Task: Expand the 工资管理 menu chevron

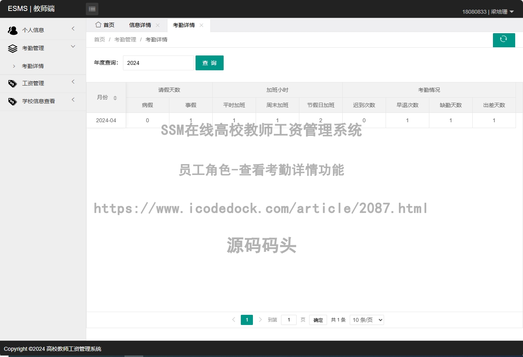Action: click(x=73, y=82)
